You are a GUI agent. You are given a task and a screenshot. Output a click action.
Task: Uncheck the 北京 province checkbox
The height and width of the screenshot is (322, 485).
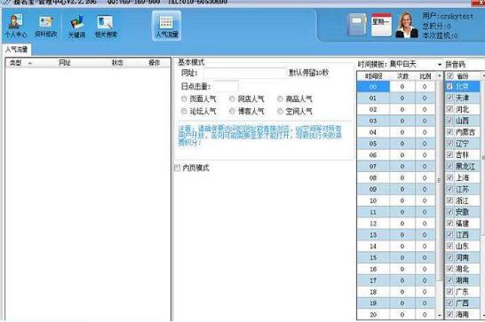pyautogui.click(x=450, y=86)
